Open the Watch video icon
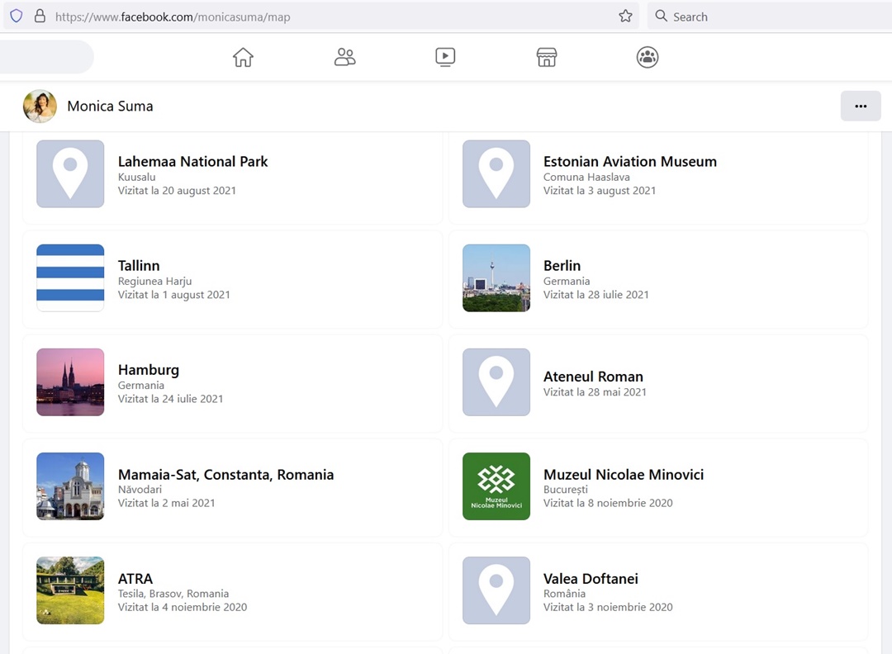 (445, 57)
